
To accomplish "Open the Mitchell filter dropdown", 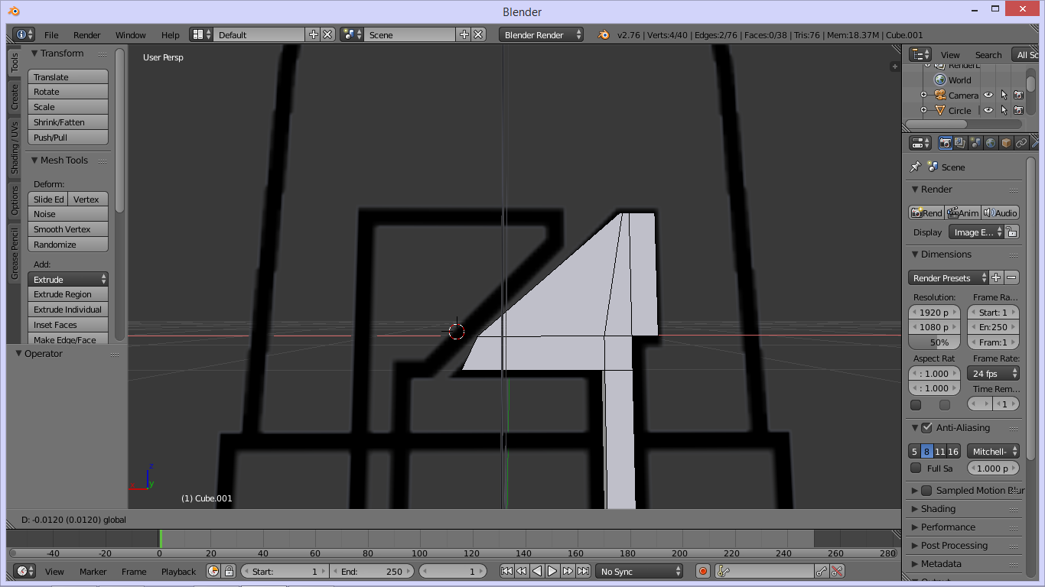I will (x=994, y=451).
